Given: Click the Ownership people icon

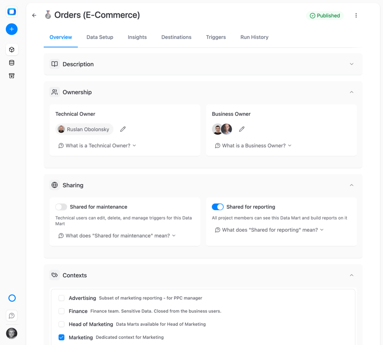Looking at the screenshot, I should coord(54,92).
